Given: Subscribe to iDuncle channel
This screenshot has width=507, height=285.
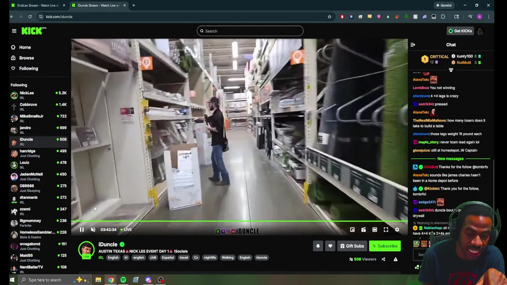Looking at the screenshot, I should 385,246.
